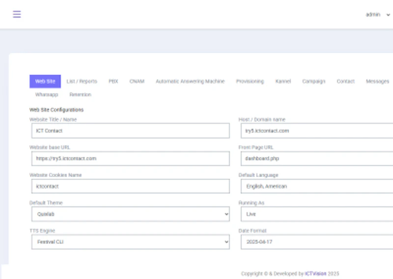393x279 pixels.
Task: Switch to the Campaign tab
Action: pyautogui.click(x=313, y=81)
